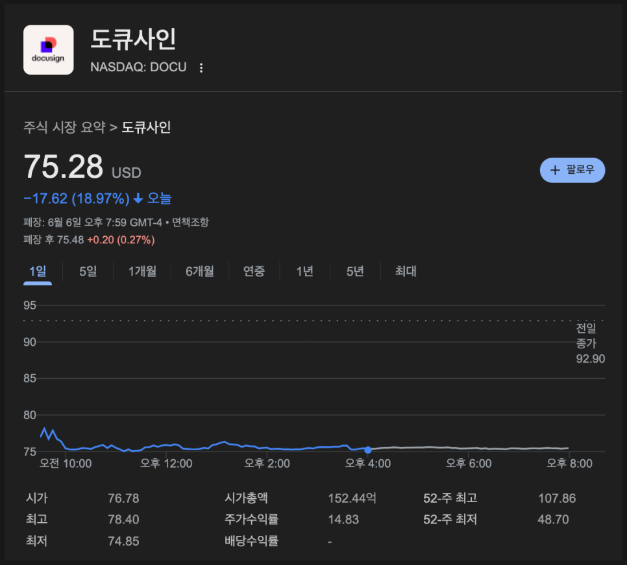Select the 최대 range tab
The height and width of the screenshot is (565, 627).
(406, 272)
